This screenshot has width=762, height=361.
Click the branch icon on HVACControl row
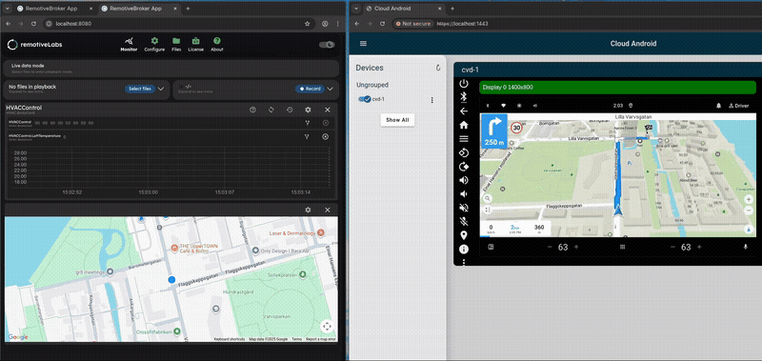(307, 124)
